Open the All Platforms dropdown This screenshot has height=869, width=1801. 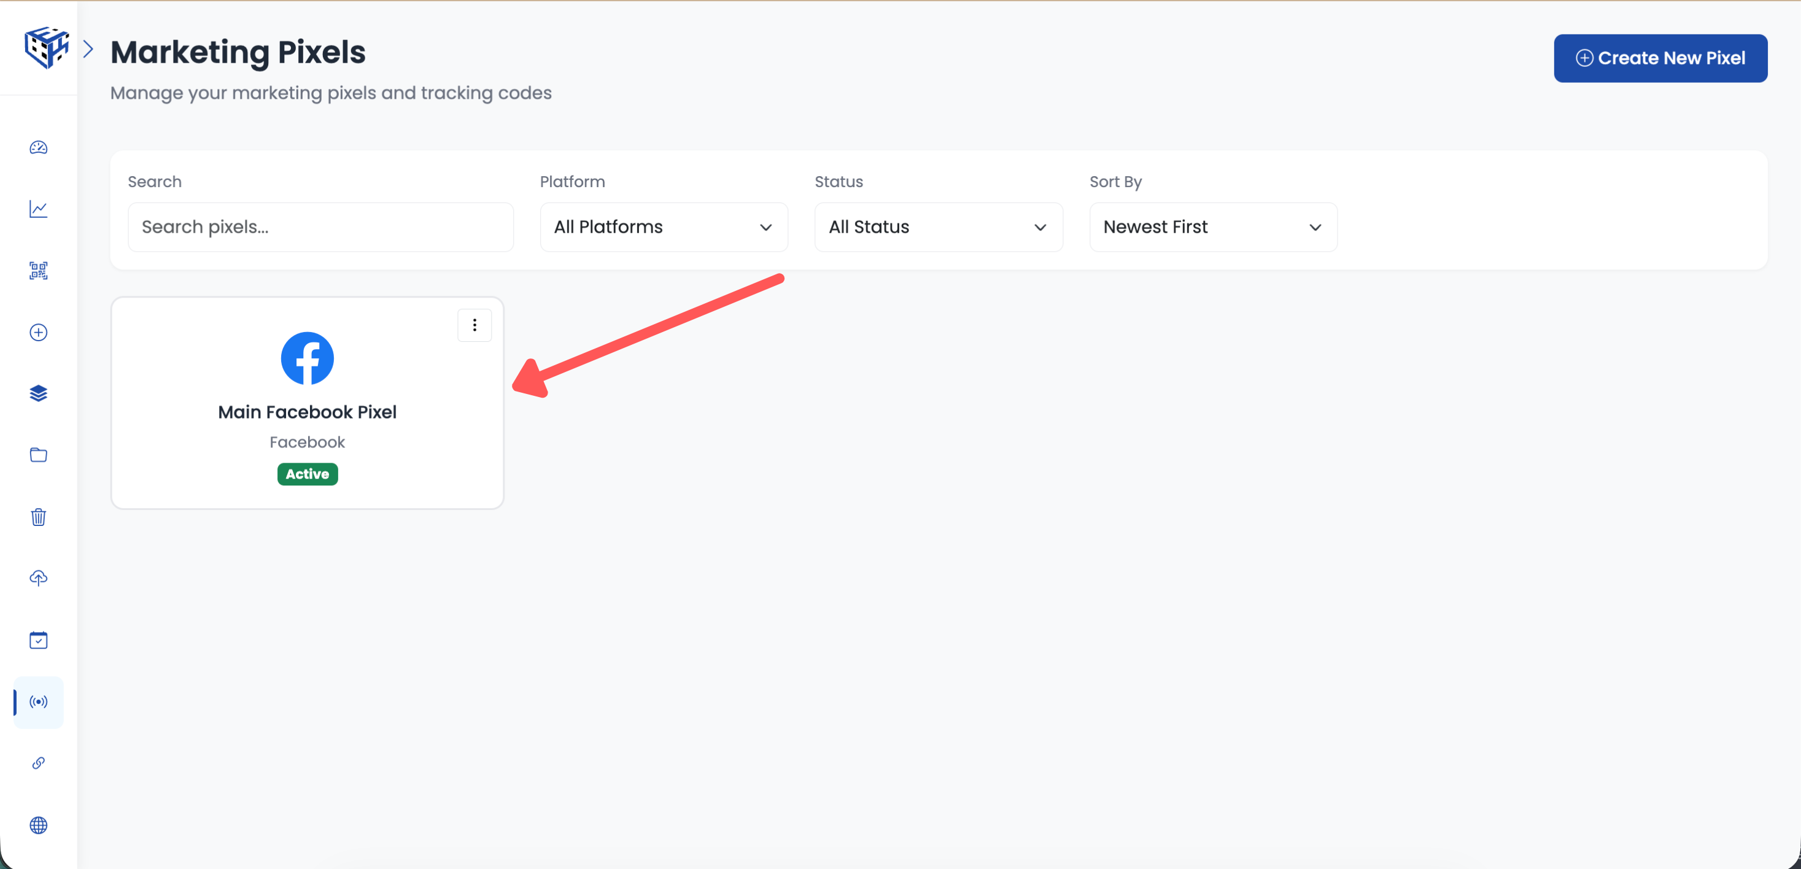pyautogui.click(x=663, y=227)
